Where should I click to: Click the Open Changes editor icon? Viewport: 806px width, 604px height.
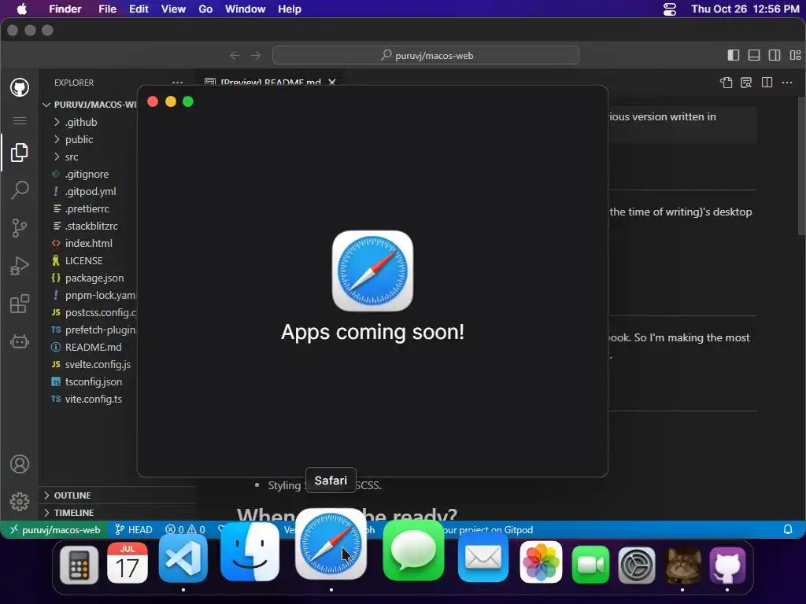tap(726, 83)
